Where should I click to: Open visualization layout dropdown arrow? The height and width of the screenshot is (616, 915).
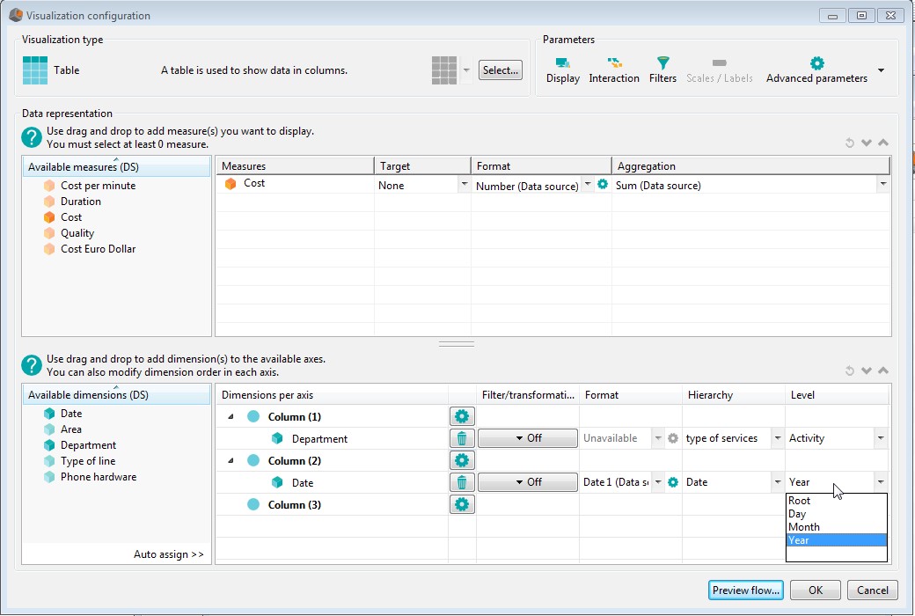tap(466, 70)
